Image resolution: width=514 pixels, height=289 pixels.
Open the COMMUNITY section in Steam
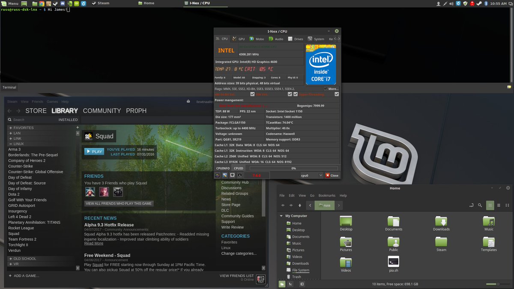102,111
